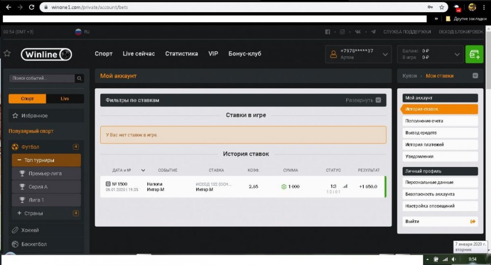Click the match statistics bars icon
This screenshot has width=491, height=265.
click(345, 186)
